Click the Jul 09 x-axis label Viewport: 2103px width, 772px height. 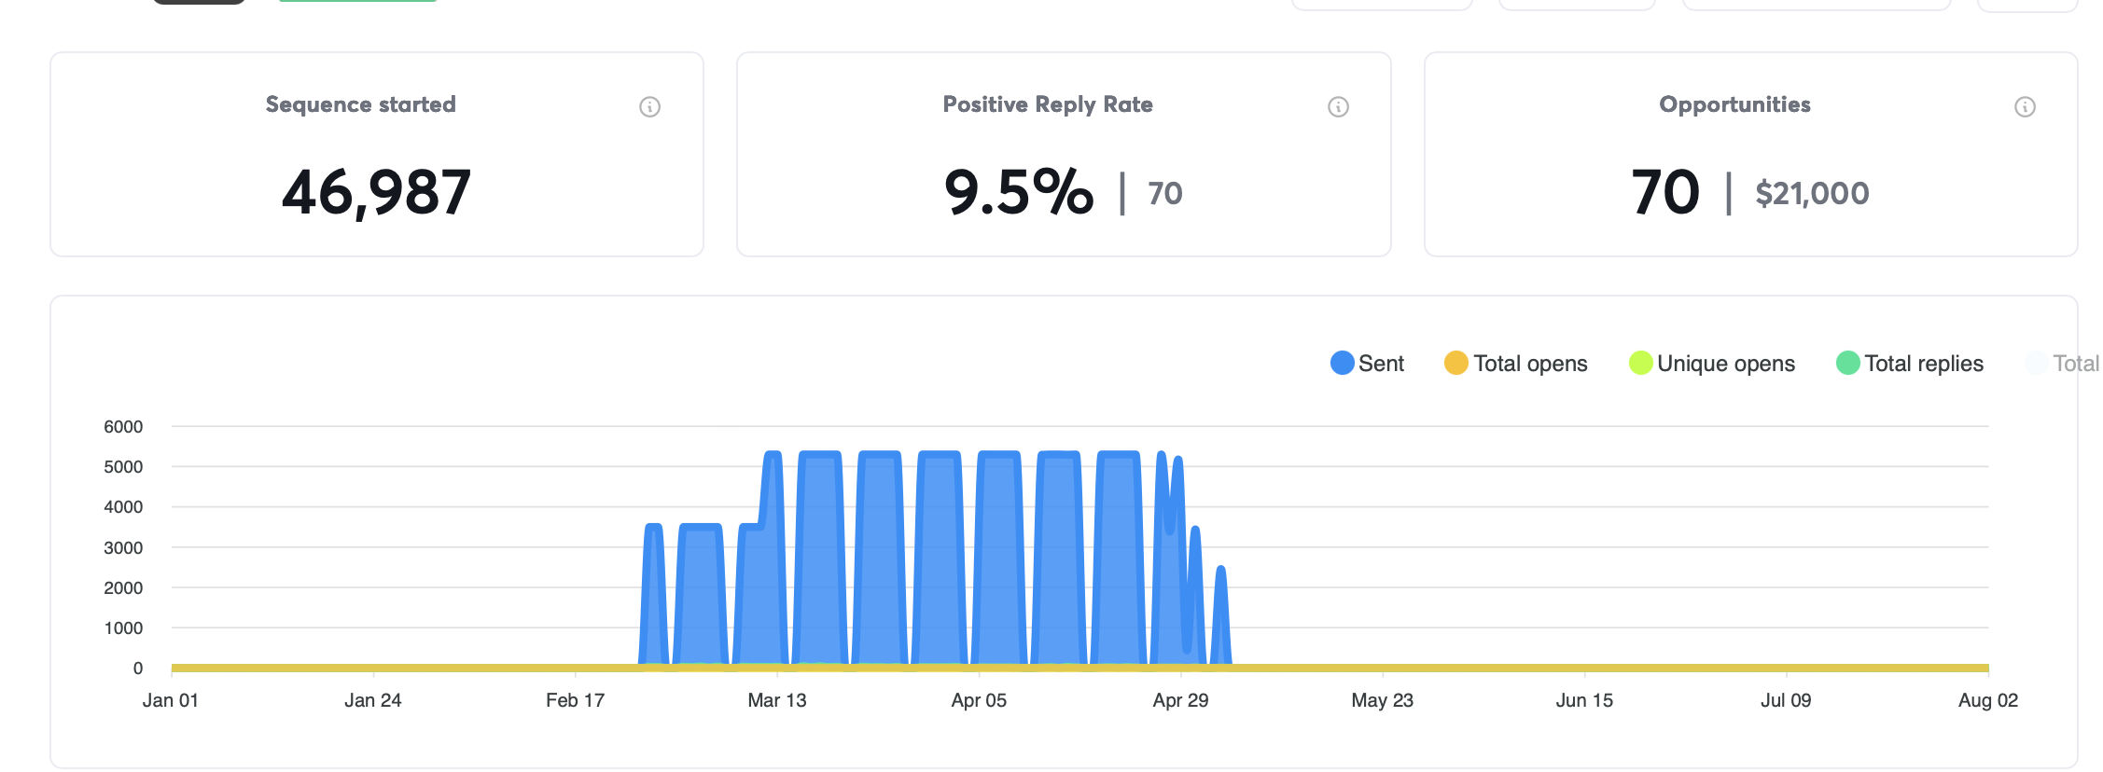coord(1786,700)
